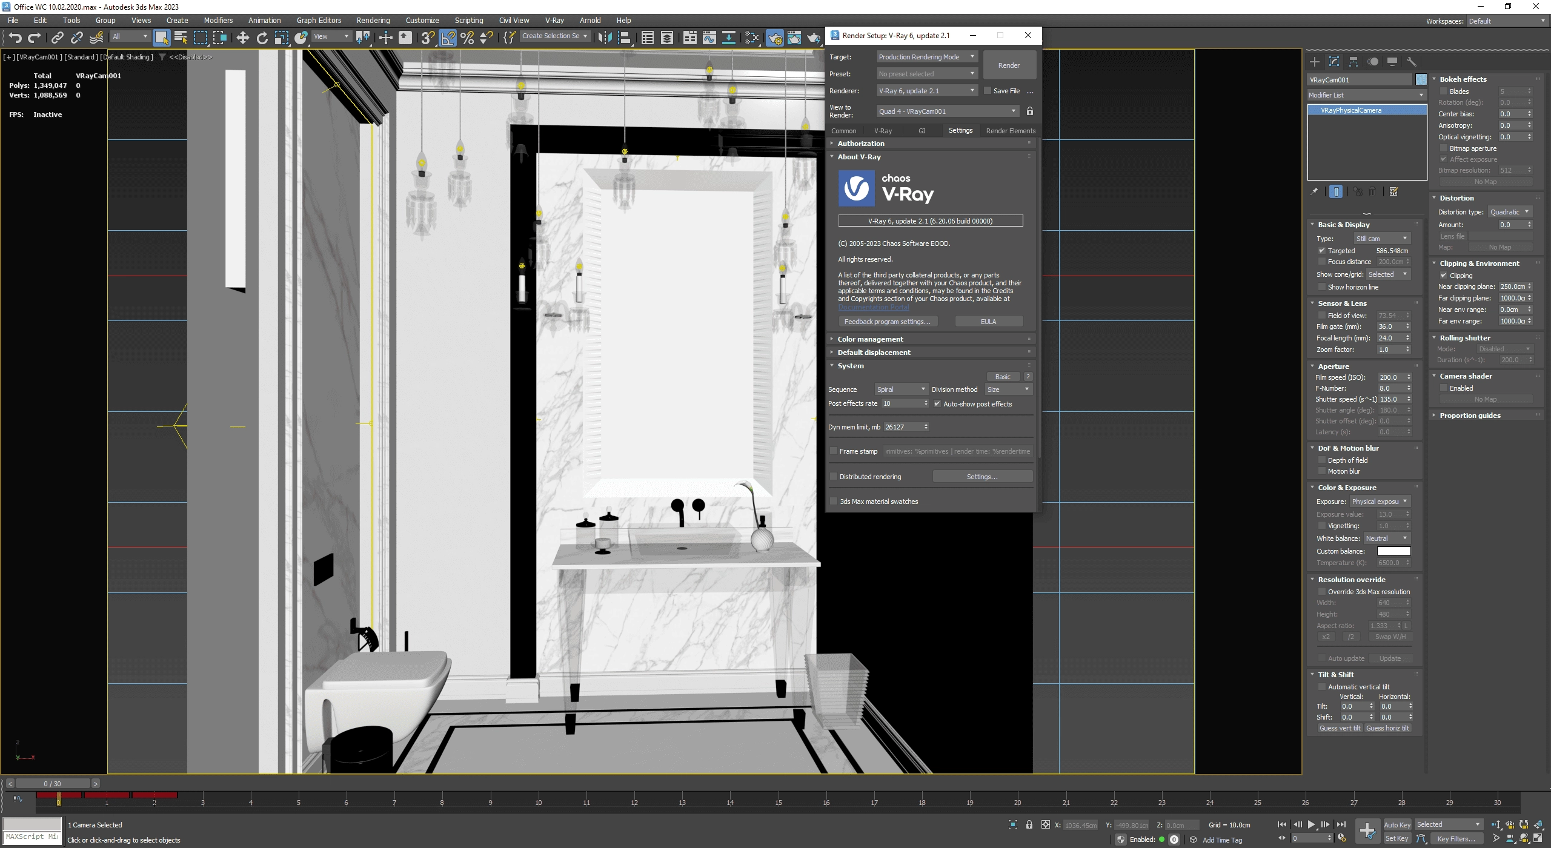
Task: Choose the Select Object tool
Action: (162, 38)
